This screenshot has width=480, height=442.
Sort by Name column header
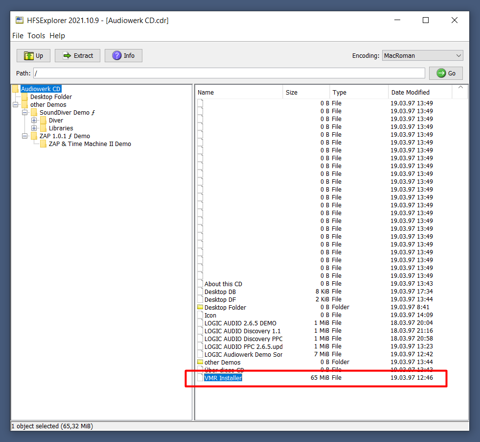coord(239,92)
